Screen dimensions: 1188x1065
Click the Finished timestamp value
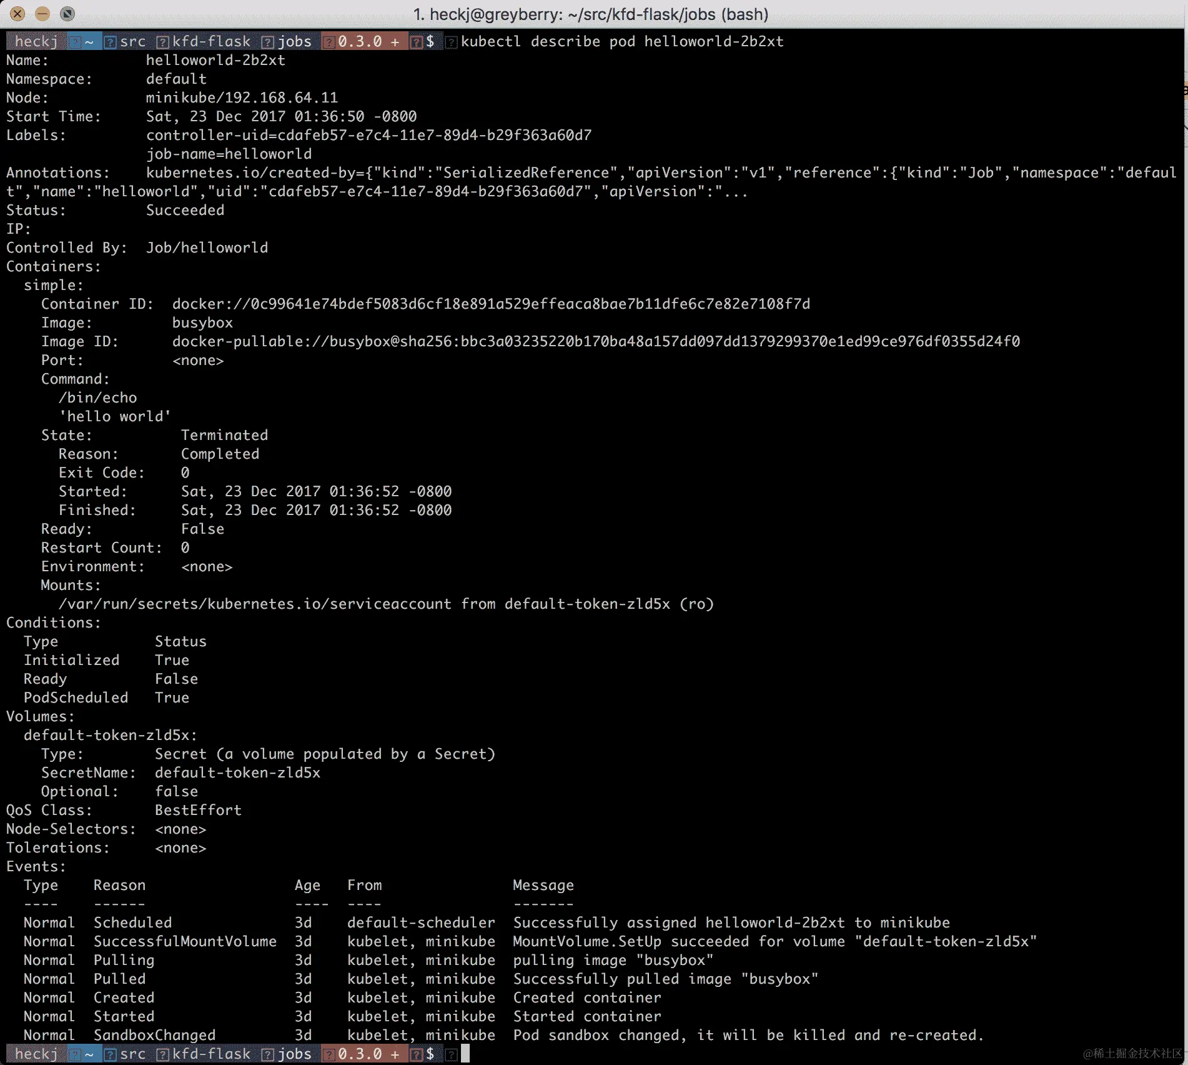[x=316, y=510]
